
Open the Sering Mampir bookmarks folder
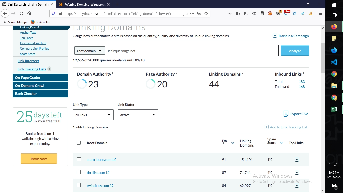point(16,22)
